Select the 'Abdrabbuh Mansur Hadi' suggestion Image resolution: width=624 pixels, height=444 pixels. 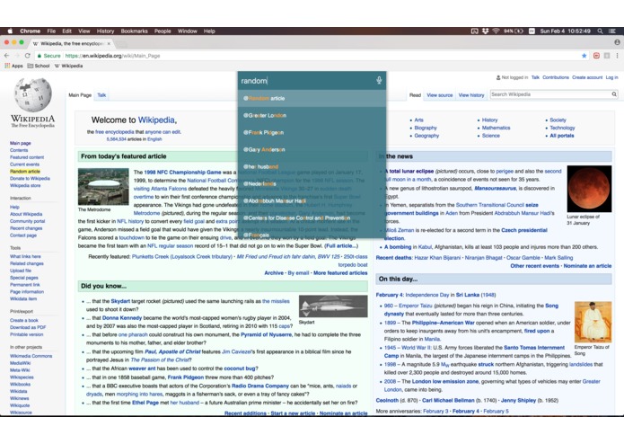point(312,200)
